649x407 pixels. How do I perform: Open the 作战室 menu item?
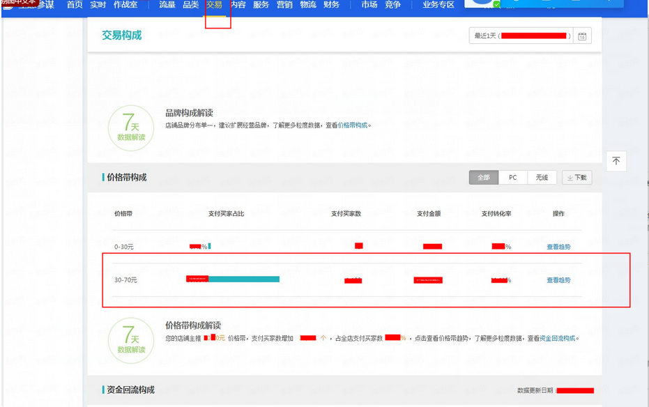tap(125, 5)
